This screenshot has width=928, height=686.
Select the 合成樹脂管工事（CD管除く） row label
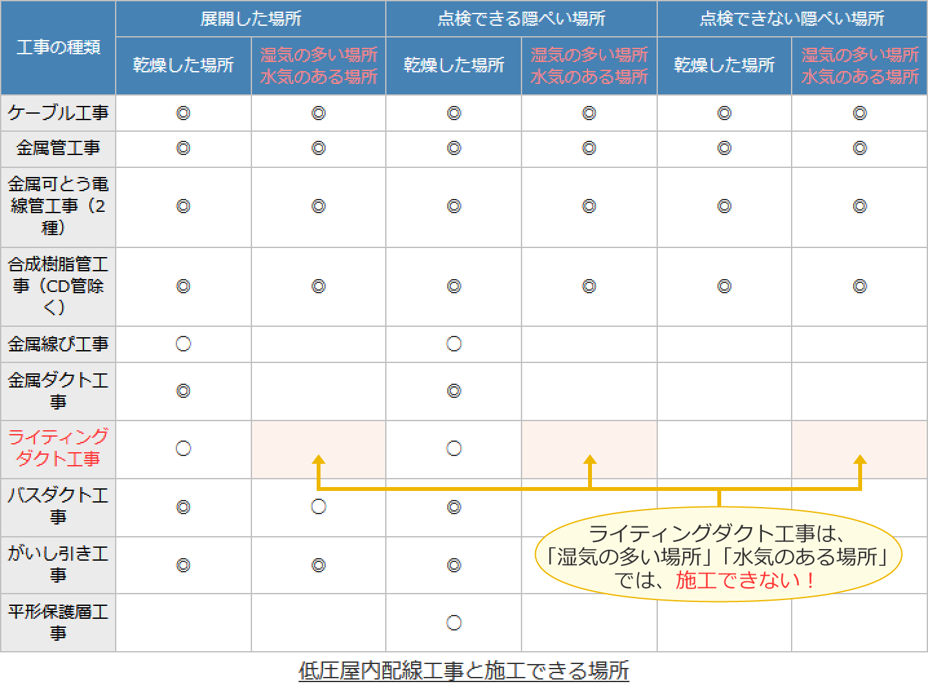click(58, 286)
